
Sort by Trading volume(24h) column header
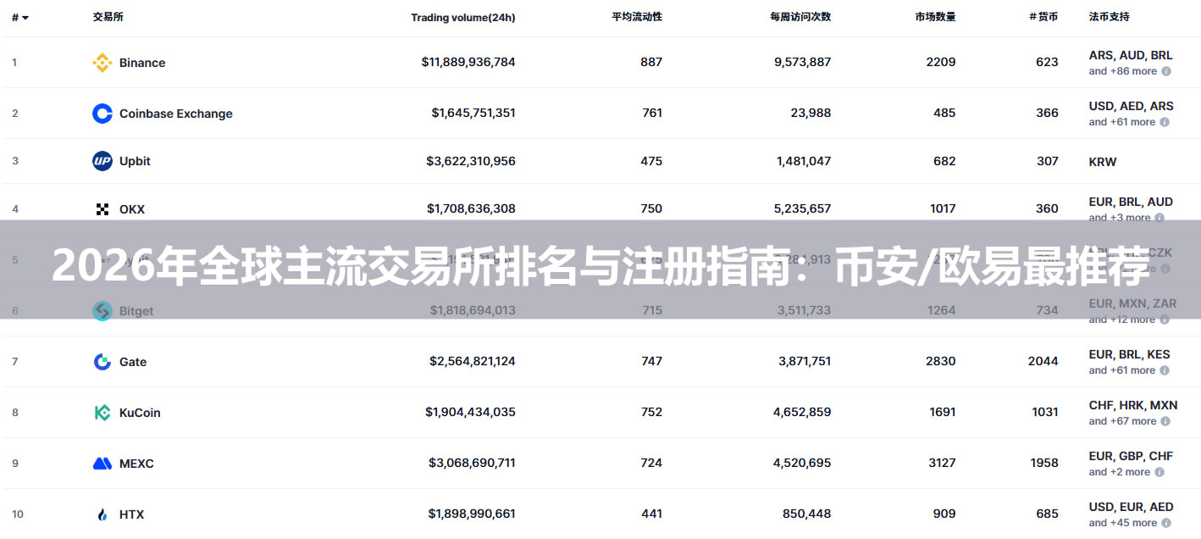click(x=463, y=18)
